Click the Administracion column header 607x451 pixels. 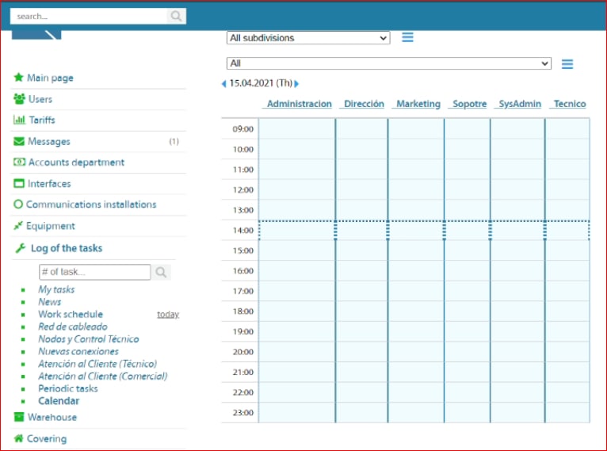299,104
